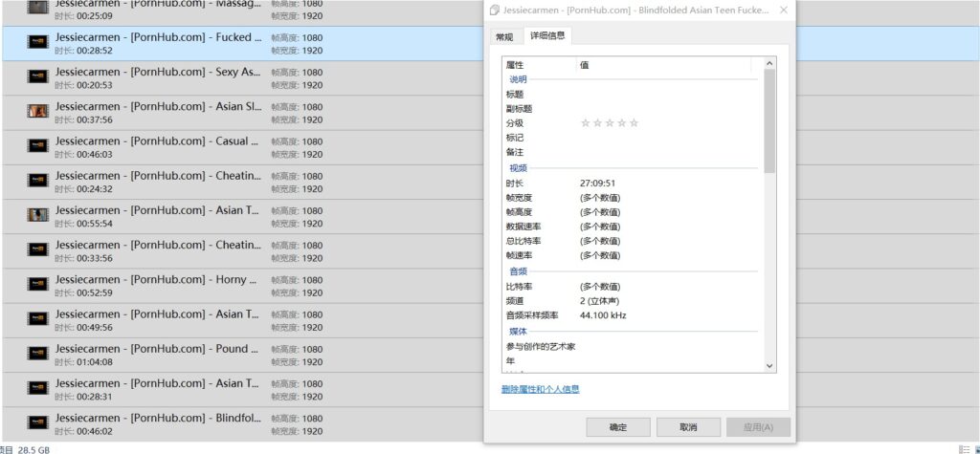Select the video file icon with duration 00:20:53
This screenshot has width=980, height=454.
(x=37, y=76)
